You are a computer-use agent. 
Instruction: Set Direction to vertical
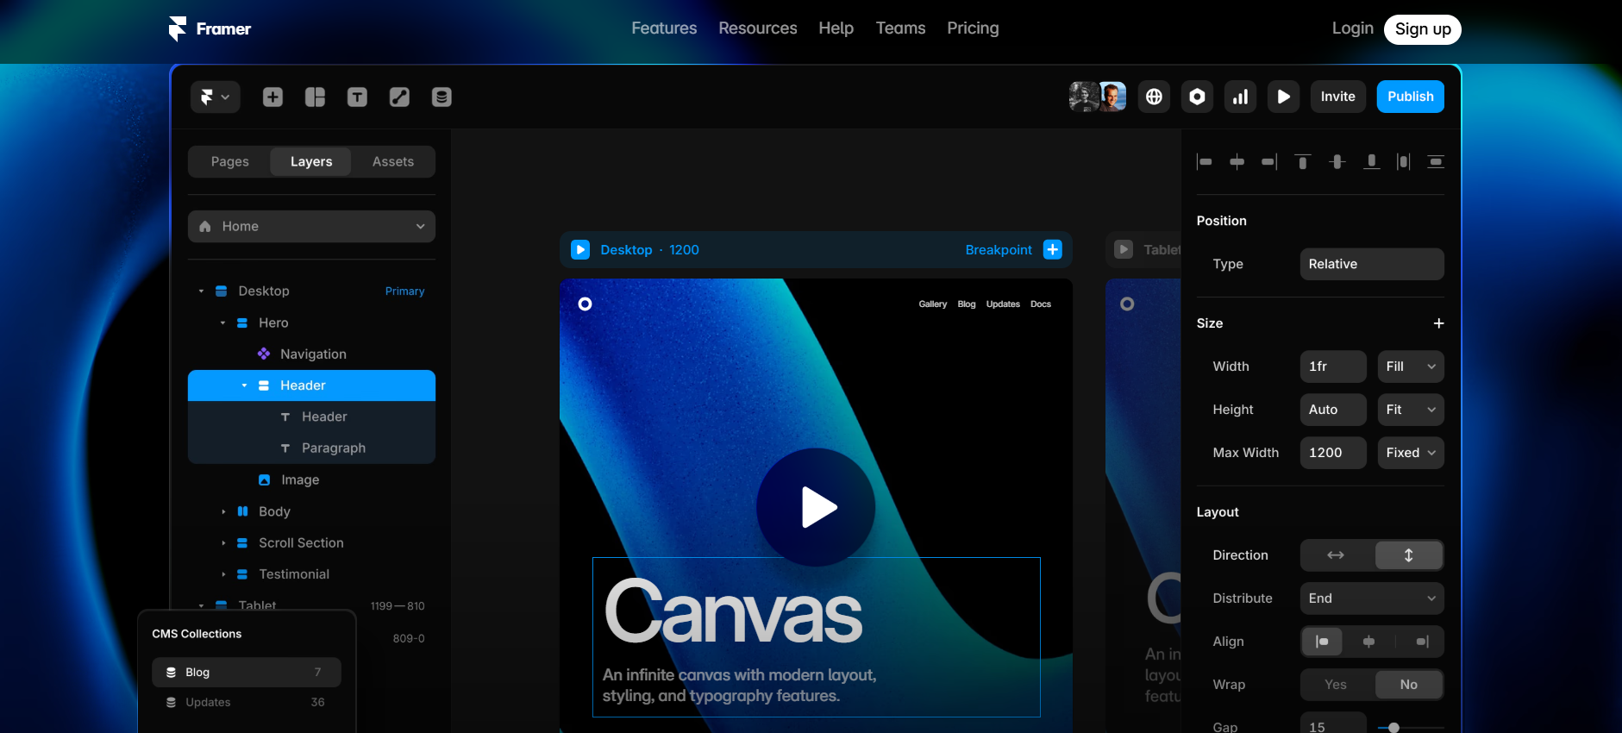tap(1408, 555)
